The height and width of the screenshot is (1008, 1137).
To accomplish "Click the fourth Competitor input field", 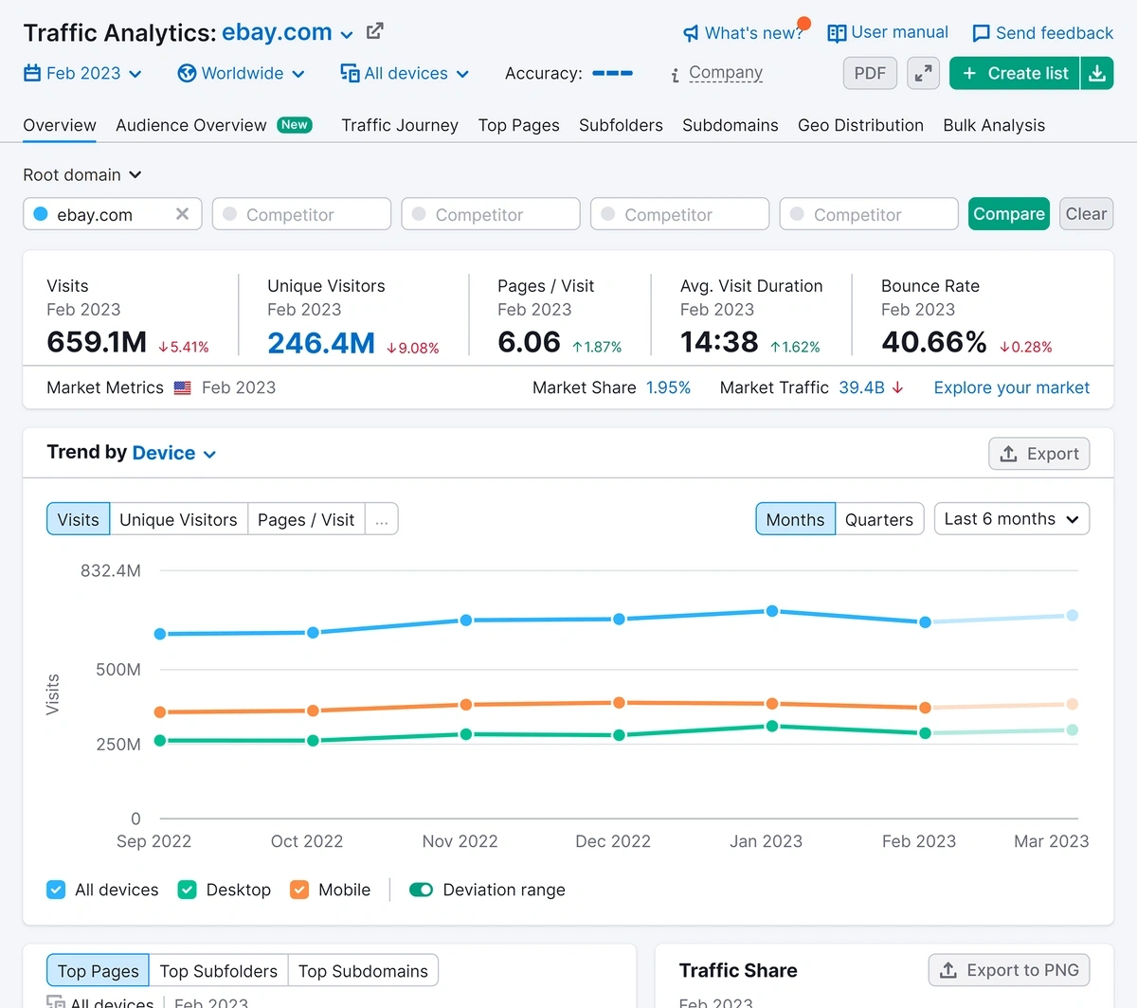I will pyautogui.click(x=869, y=214).
